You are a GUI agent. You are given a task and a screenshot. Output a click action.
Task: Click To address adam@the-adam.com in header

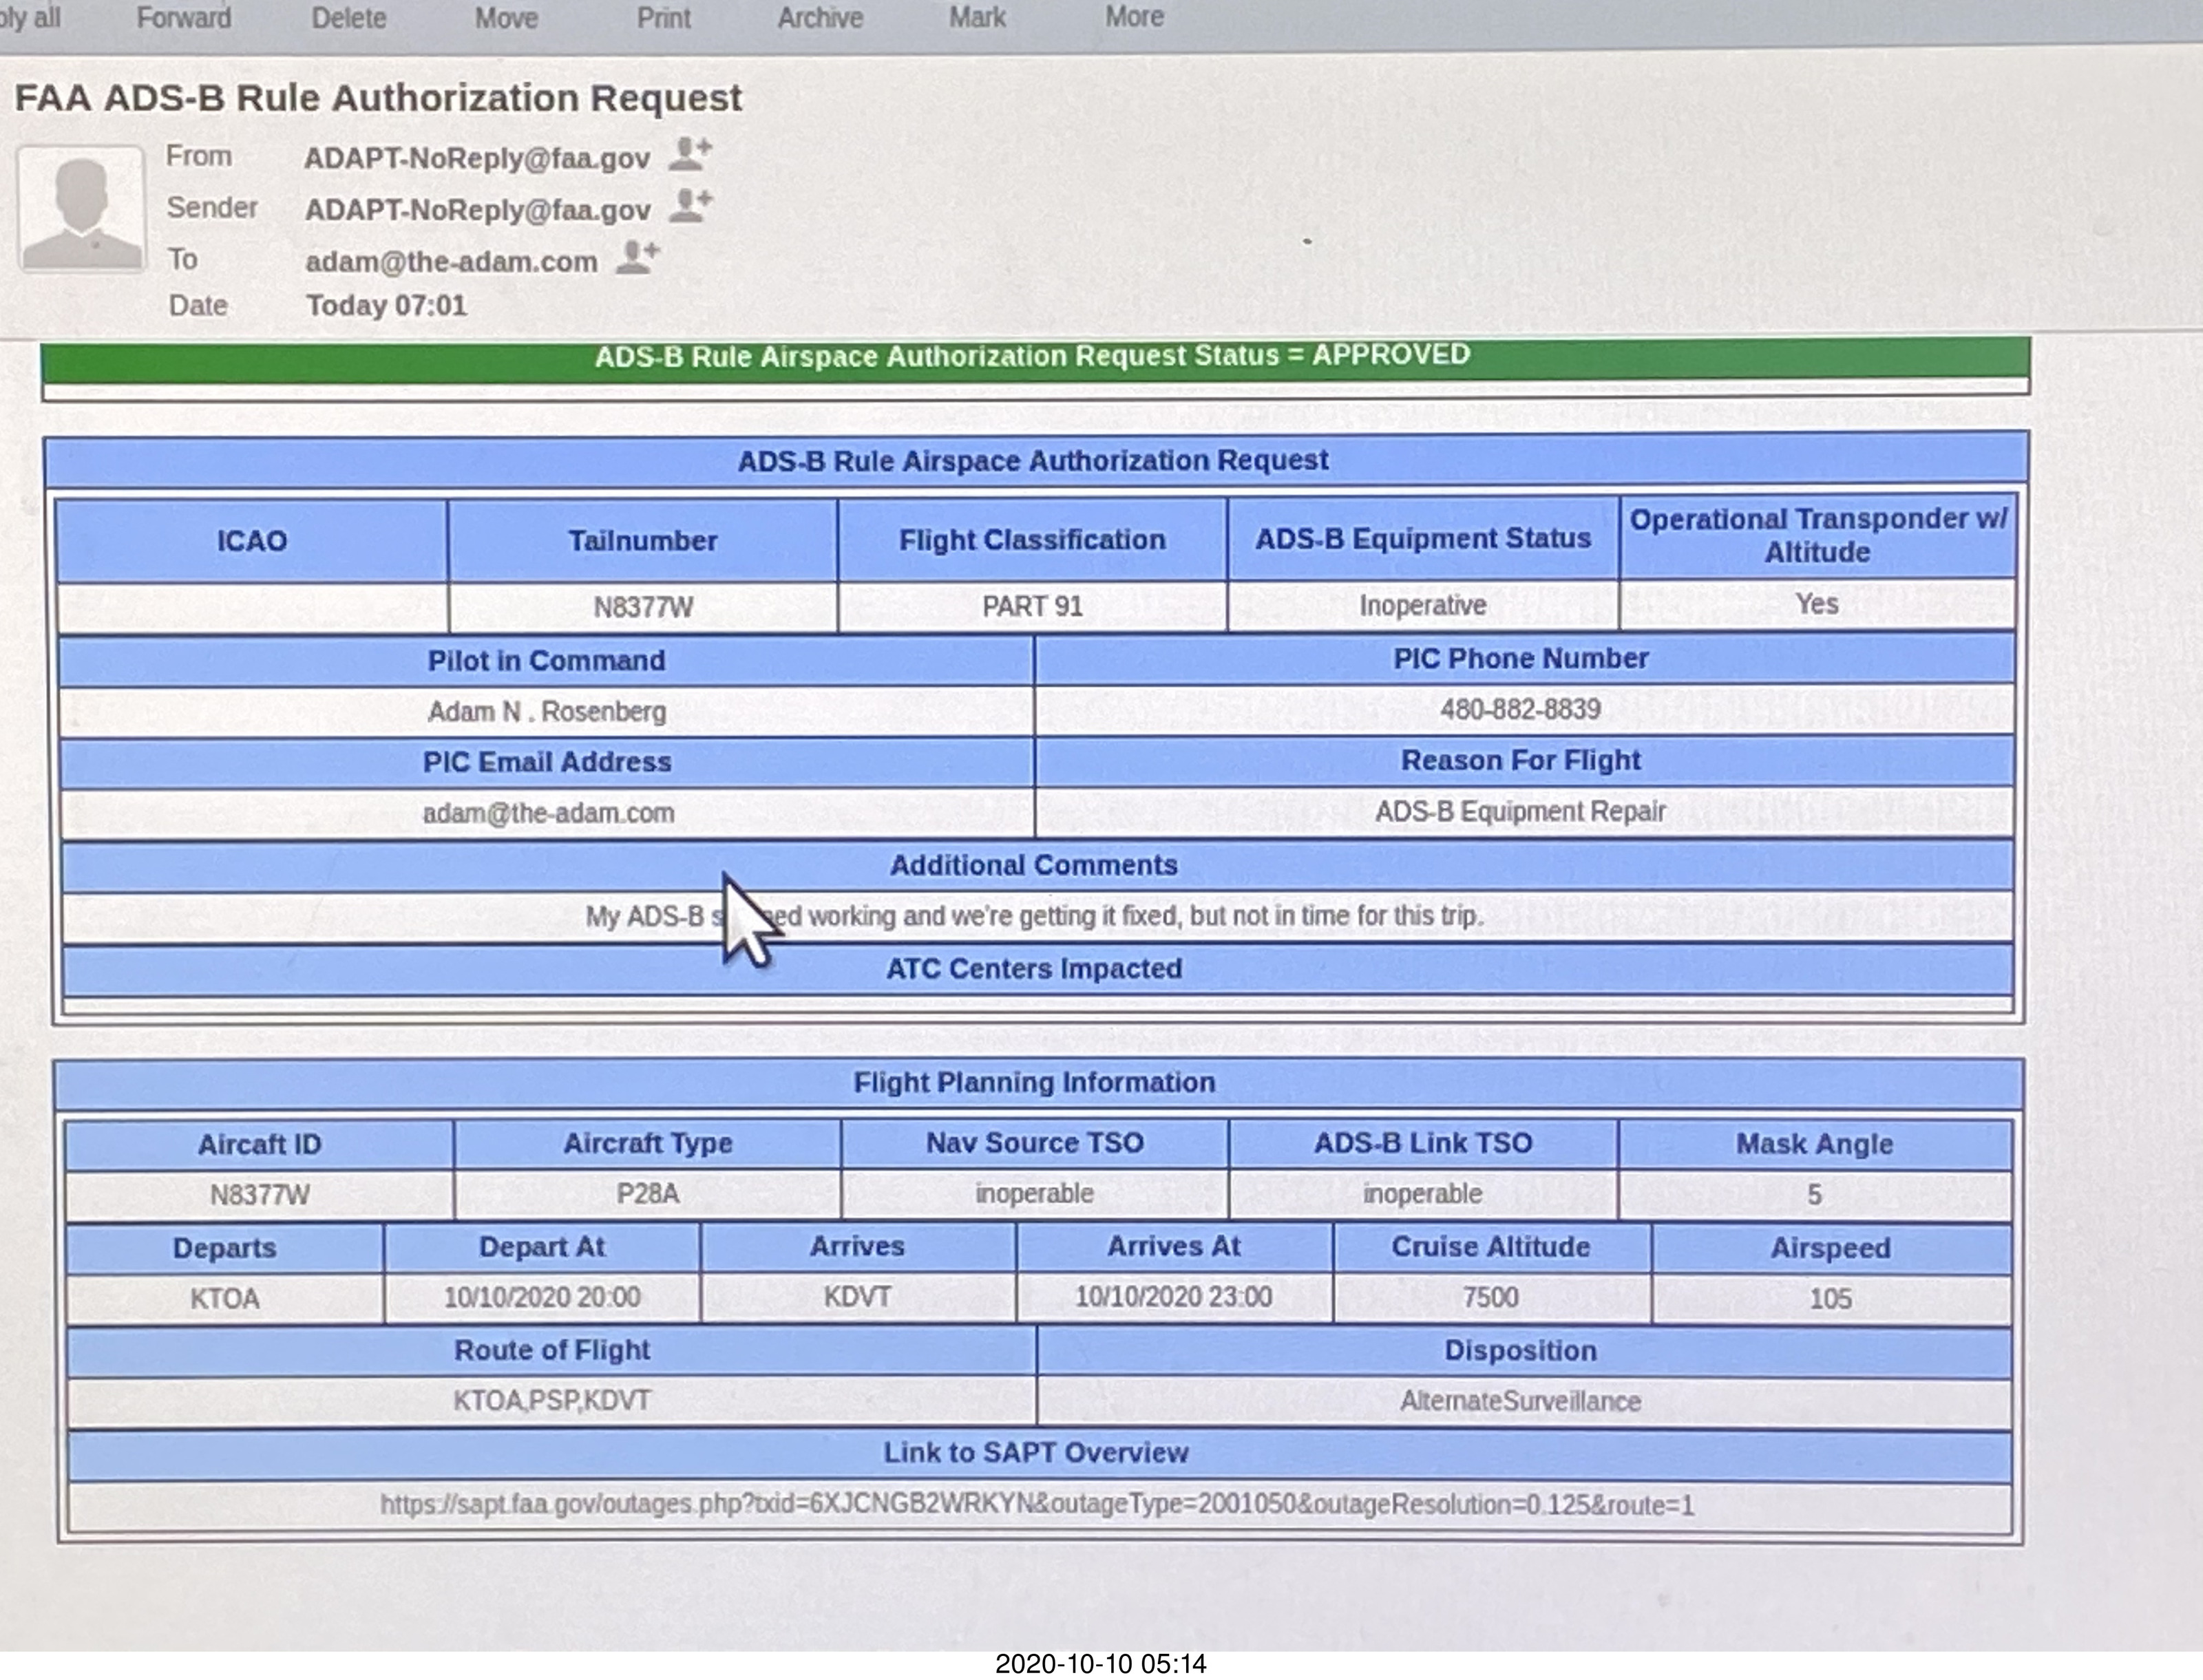451,262
